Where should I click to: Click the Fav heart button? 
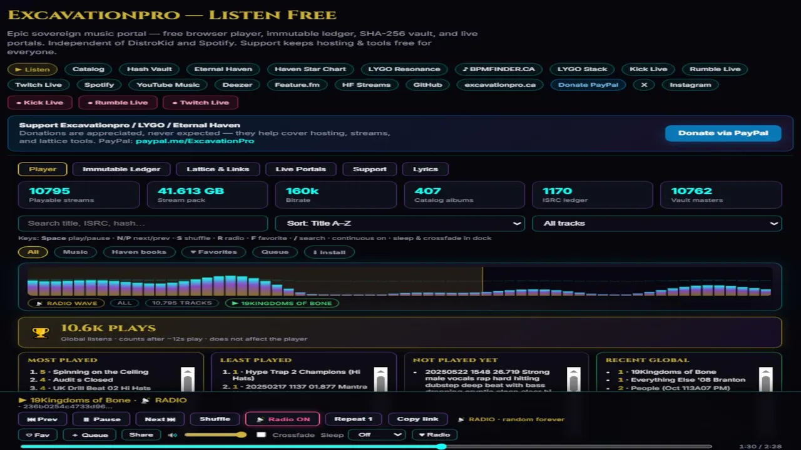(x=38, y=435)
